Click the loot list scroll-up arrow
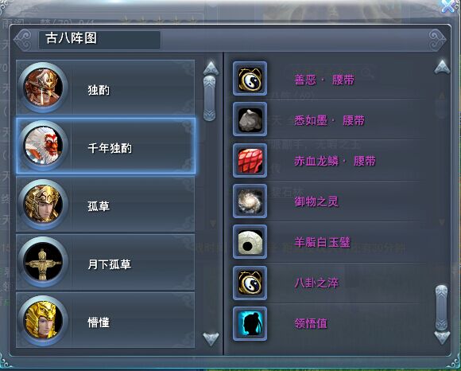Image resolution: width=461 pixels, height=371 pixels. (442, 67)
